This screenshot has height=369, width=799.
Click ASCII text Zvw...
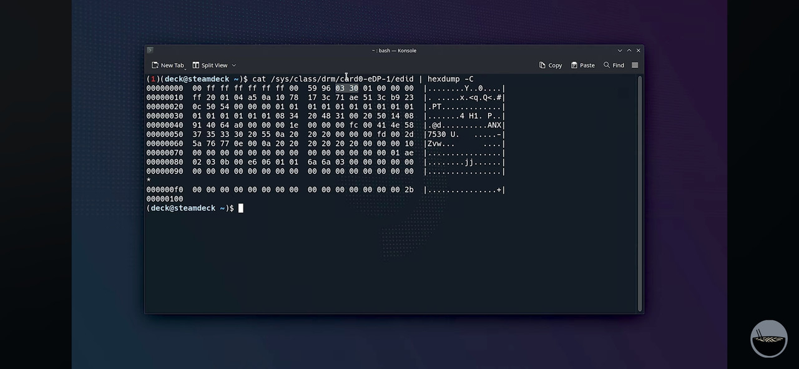(x=434, y=144)
